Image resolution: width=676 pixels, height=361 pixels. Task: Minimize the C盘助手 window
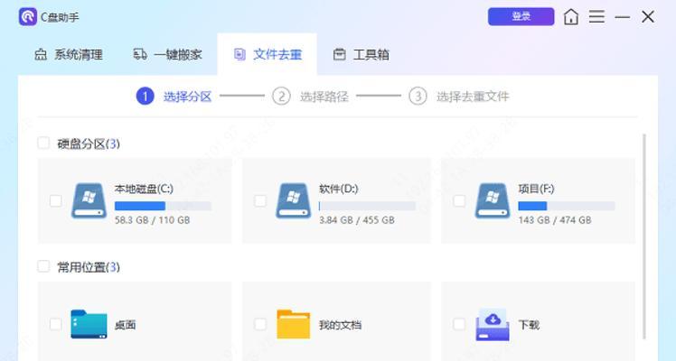point(622,17)
